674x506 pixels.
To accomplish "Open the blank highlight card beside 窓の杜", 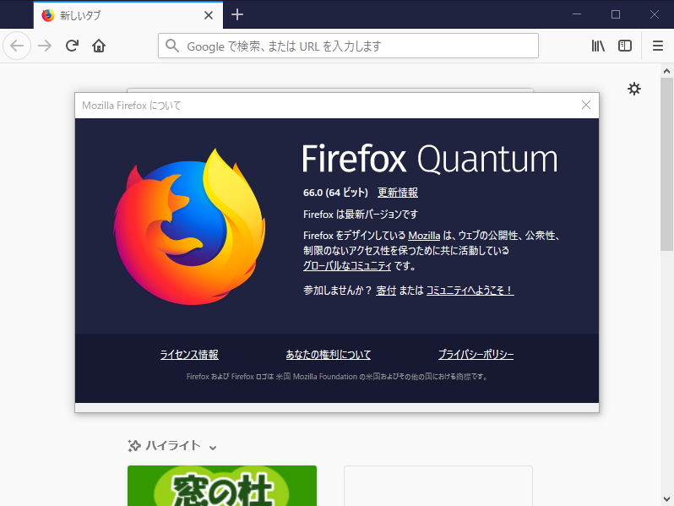I will pos(438,486).
